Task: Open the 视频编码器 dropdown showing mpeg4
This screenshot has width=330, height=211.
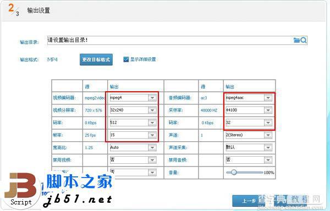Action: coord(133,98)
